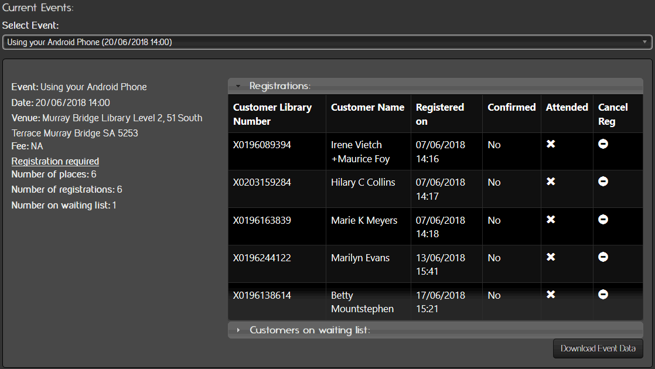Toggle attended cross for Betty Mountstephen
This screenshot has width=655, height=369.
[551, 295]
